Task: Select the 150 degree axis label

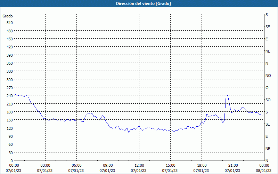Action: pyautogui.click(x=10, y=120)
